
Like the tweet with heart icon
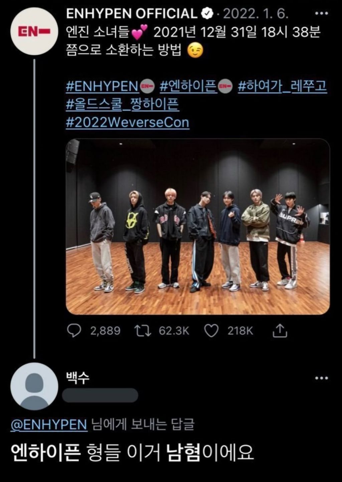coord(211,331)
